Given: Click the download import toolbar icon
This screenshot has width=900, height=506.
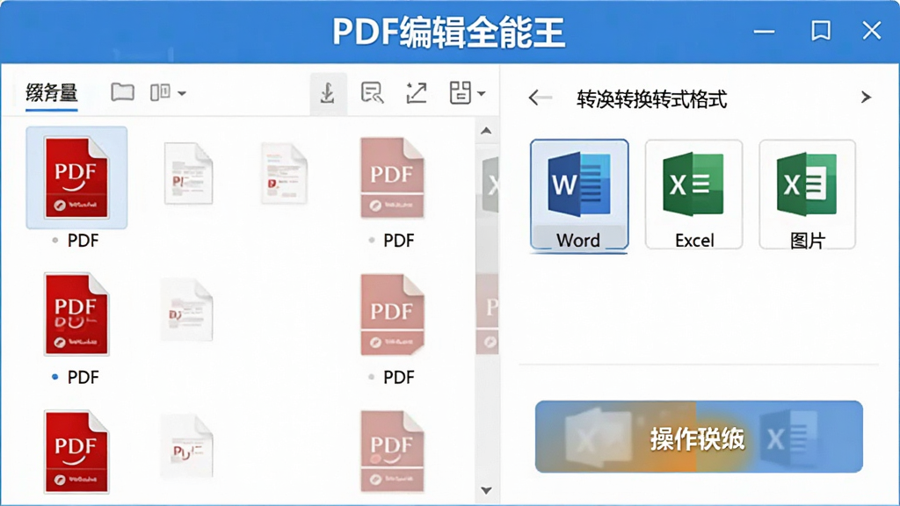Looking at the screenshot, I should coord(328,93).
